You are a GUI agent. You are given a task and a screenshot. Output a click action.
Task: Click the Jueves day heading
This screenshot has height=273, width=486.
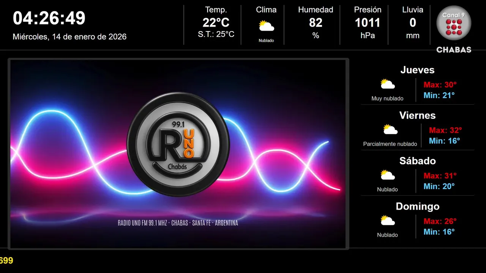[417, 70]
